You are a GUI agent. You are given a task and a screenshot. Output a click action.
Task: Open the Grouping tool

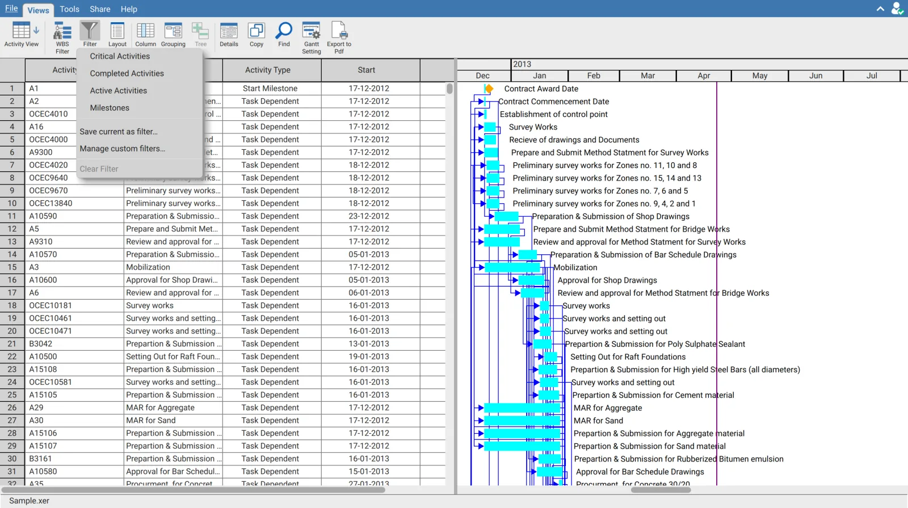click(173, 34)
